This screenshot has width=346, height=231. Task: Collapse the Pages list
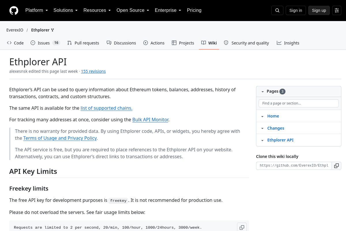click(263, 92)
